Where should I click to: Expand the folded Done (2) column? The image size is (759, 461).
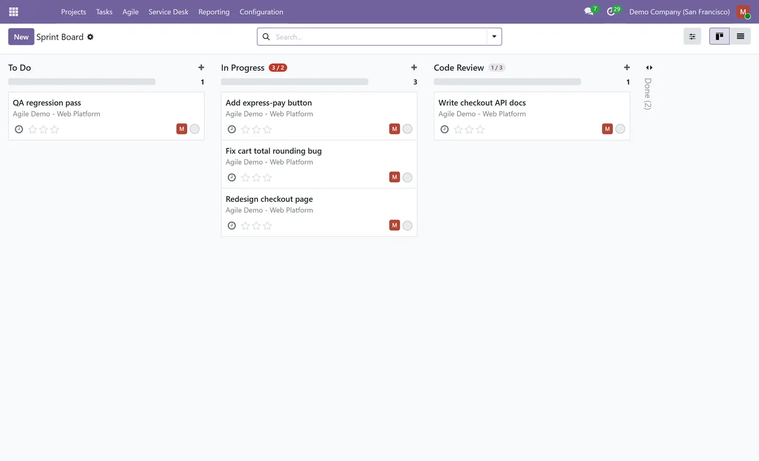[x=649, y=68]
